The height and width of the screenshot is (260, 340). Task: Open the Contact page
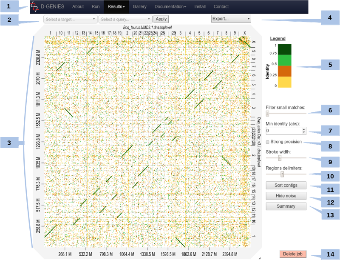[221, 7]
